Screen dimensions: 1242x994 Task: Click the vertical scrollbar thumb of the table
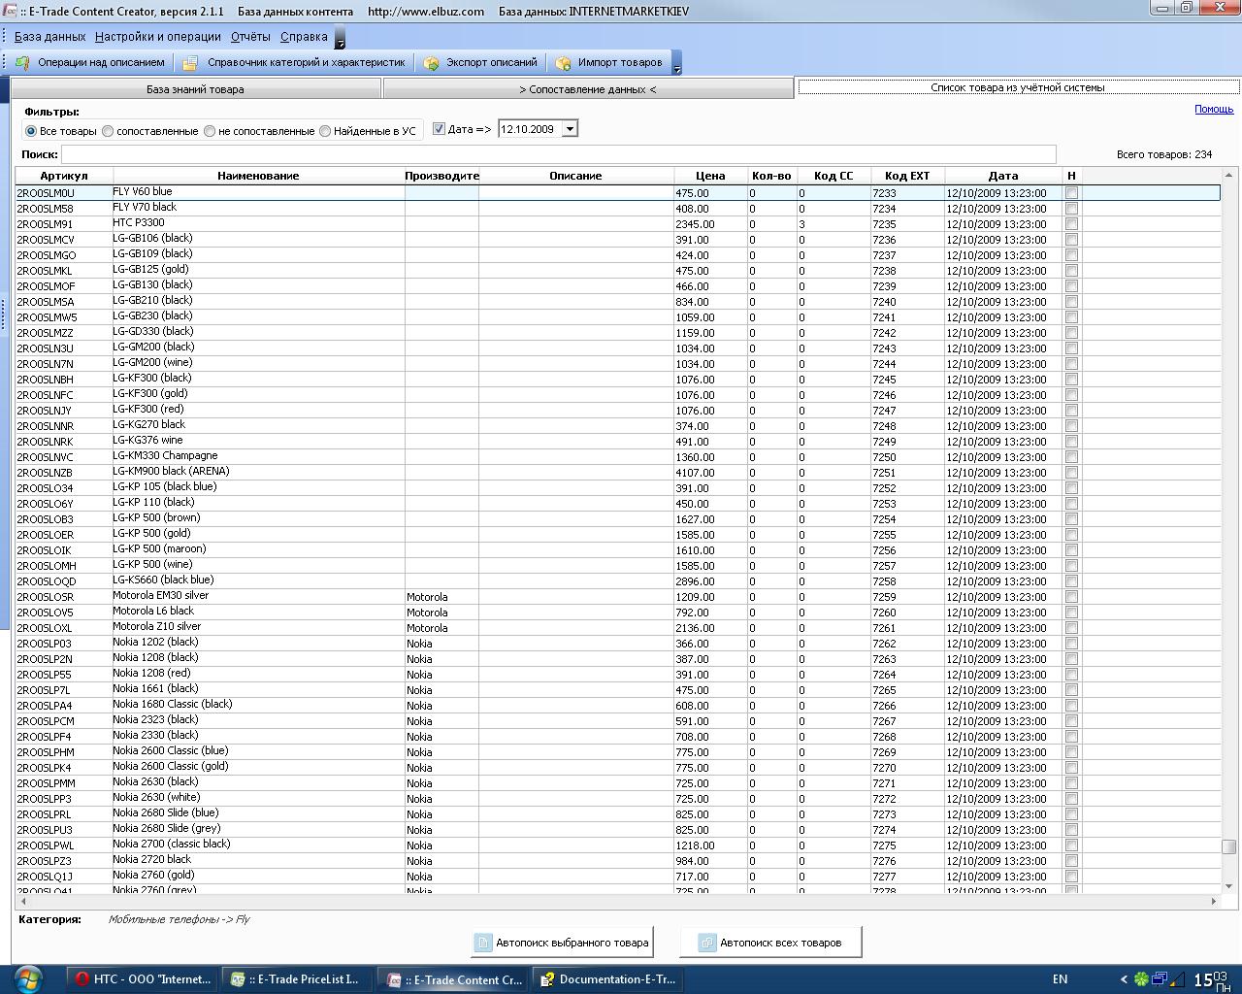point(1228,846)
